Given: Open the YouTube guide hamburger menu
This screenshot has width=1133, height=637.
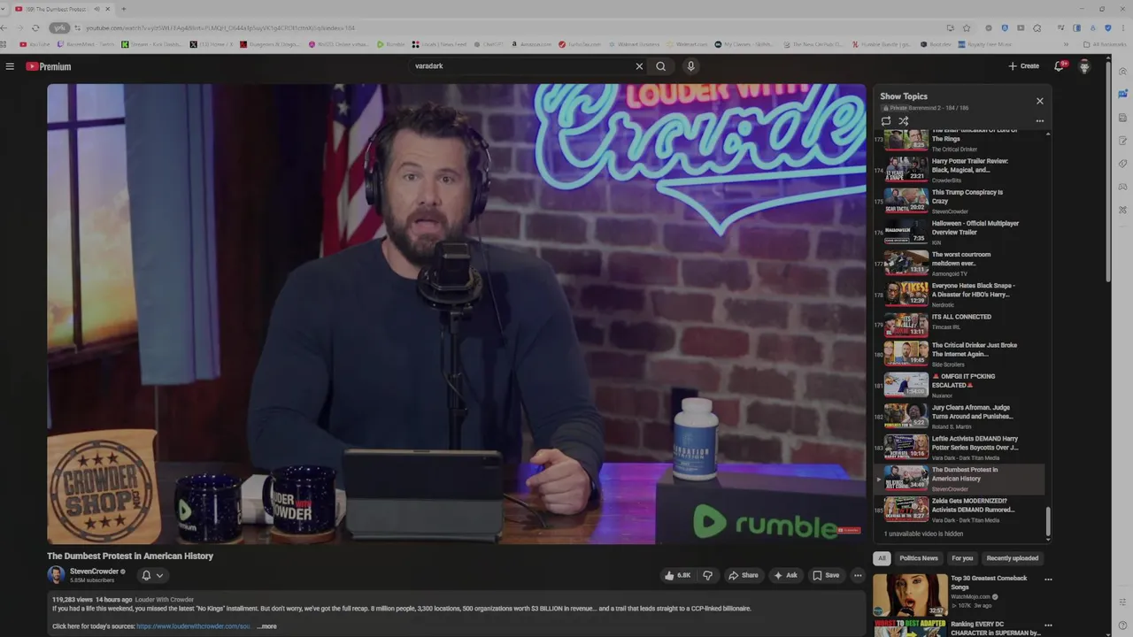Looking at the screenshot, I should 10,66.
